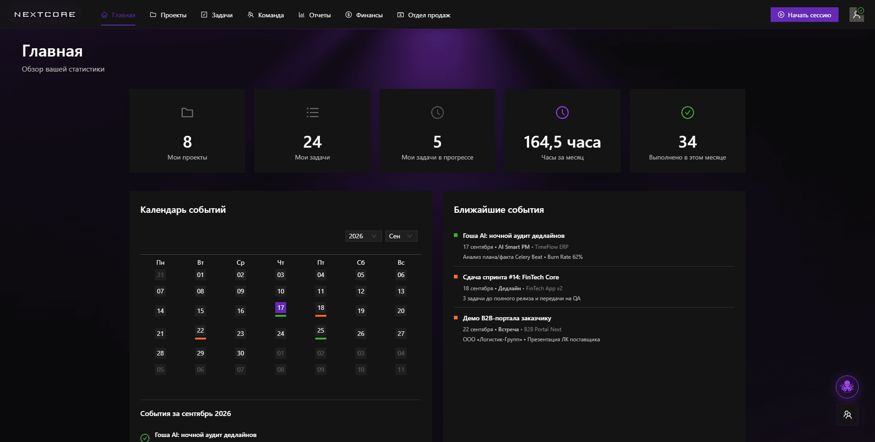Click the octopus AI assistant icon
Screen dimensions: 875x442
point(847,387)
